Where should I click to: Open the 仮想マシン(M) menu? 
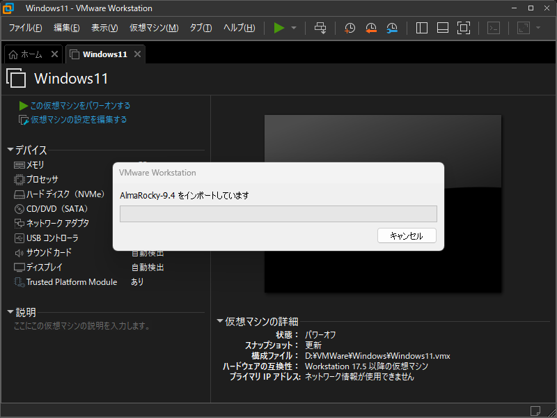154,28
